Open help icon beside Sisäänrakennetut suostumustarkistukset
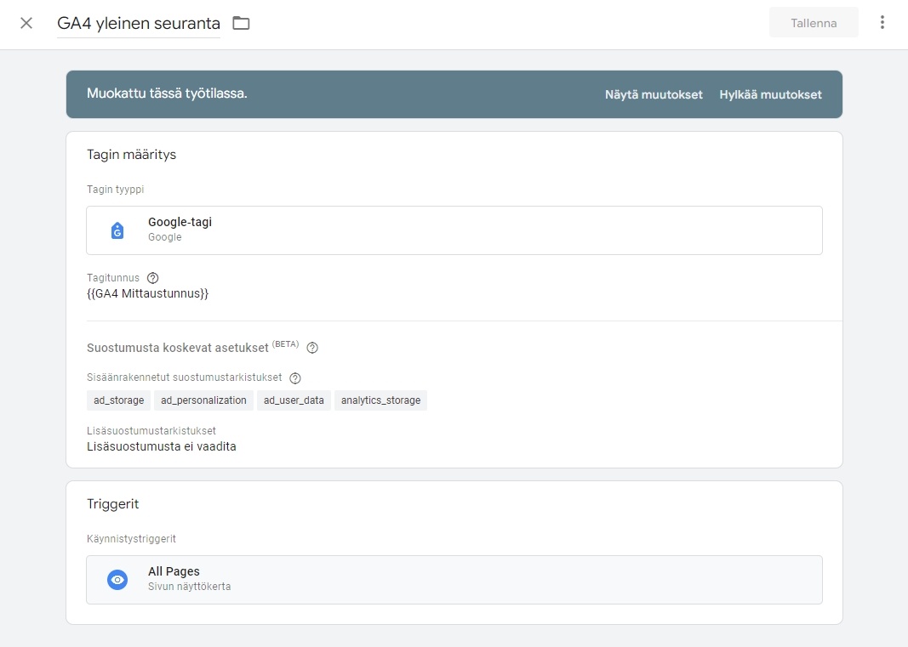Image resolution: width=908 pixels, height=647 pixels. click(295, 377)
